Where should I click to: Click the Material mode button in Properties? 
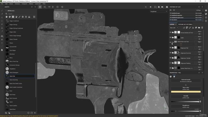pos(186,81)
